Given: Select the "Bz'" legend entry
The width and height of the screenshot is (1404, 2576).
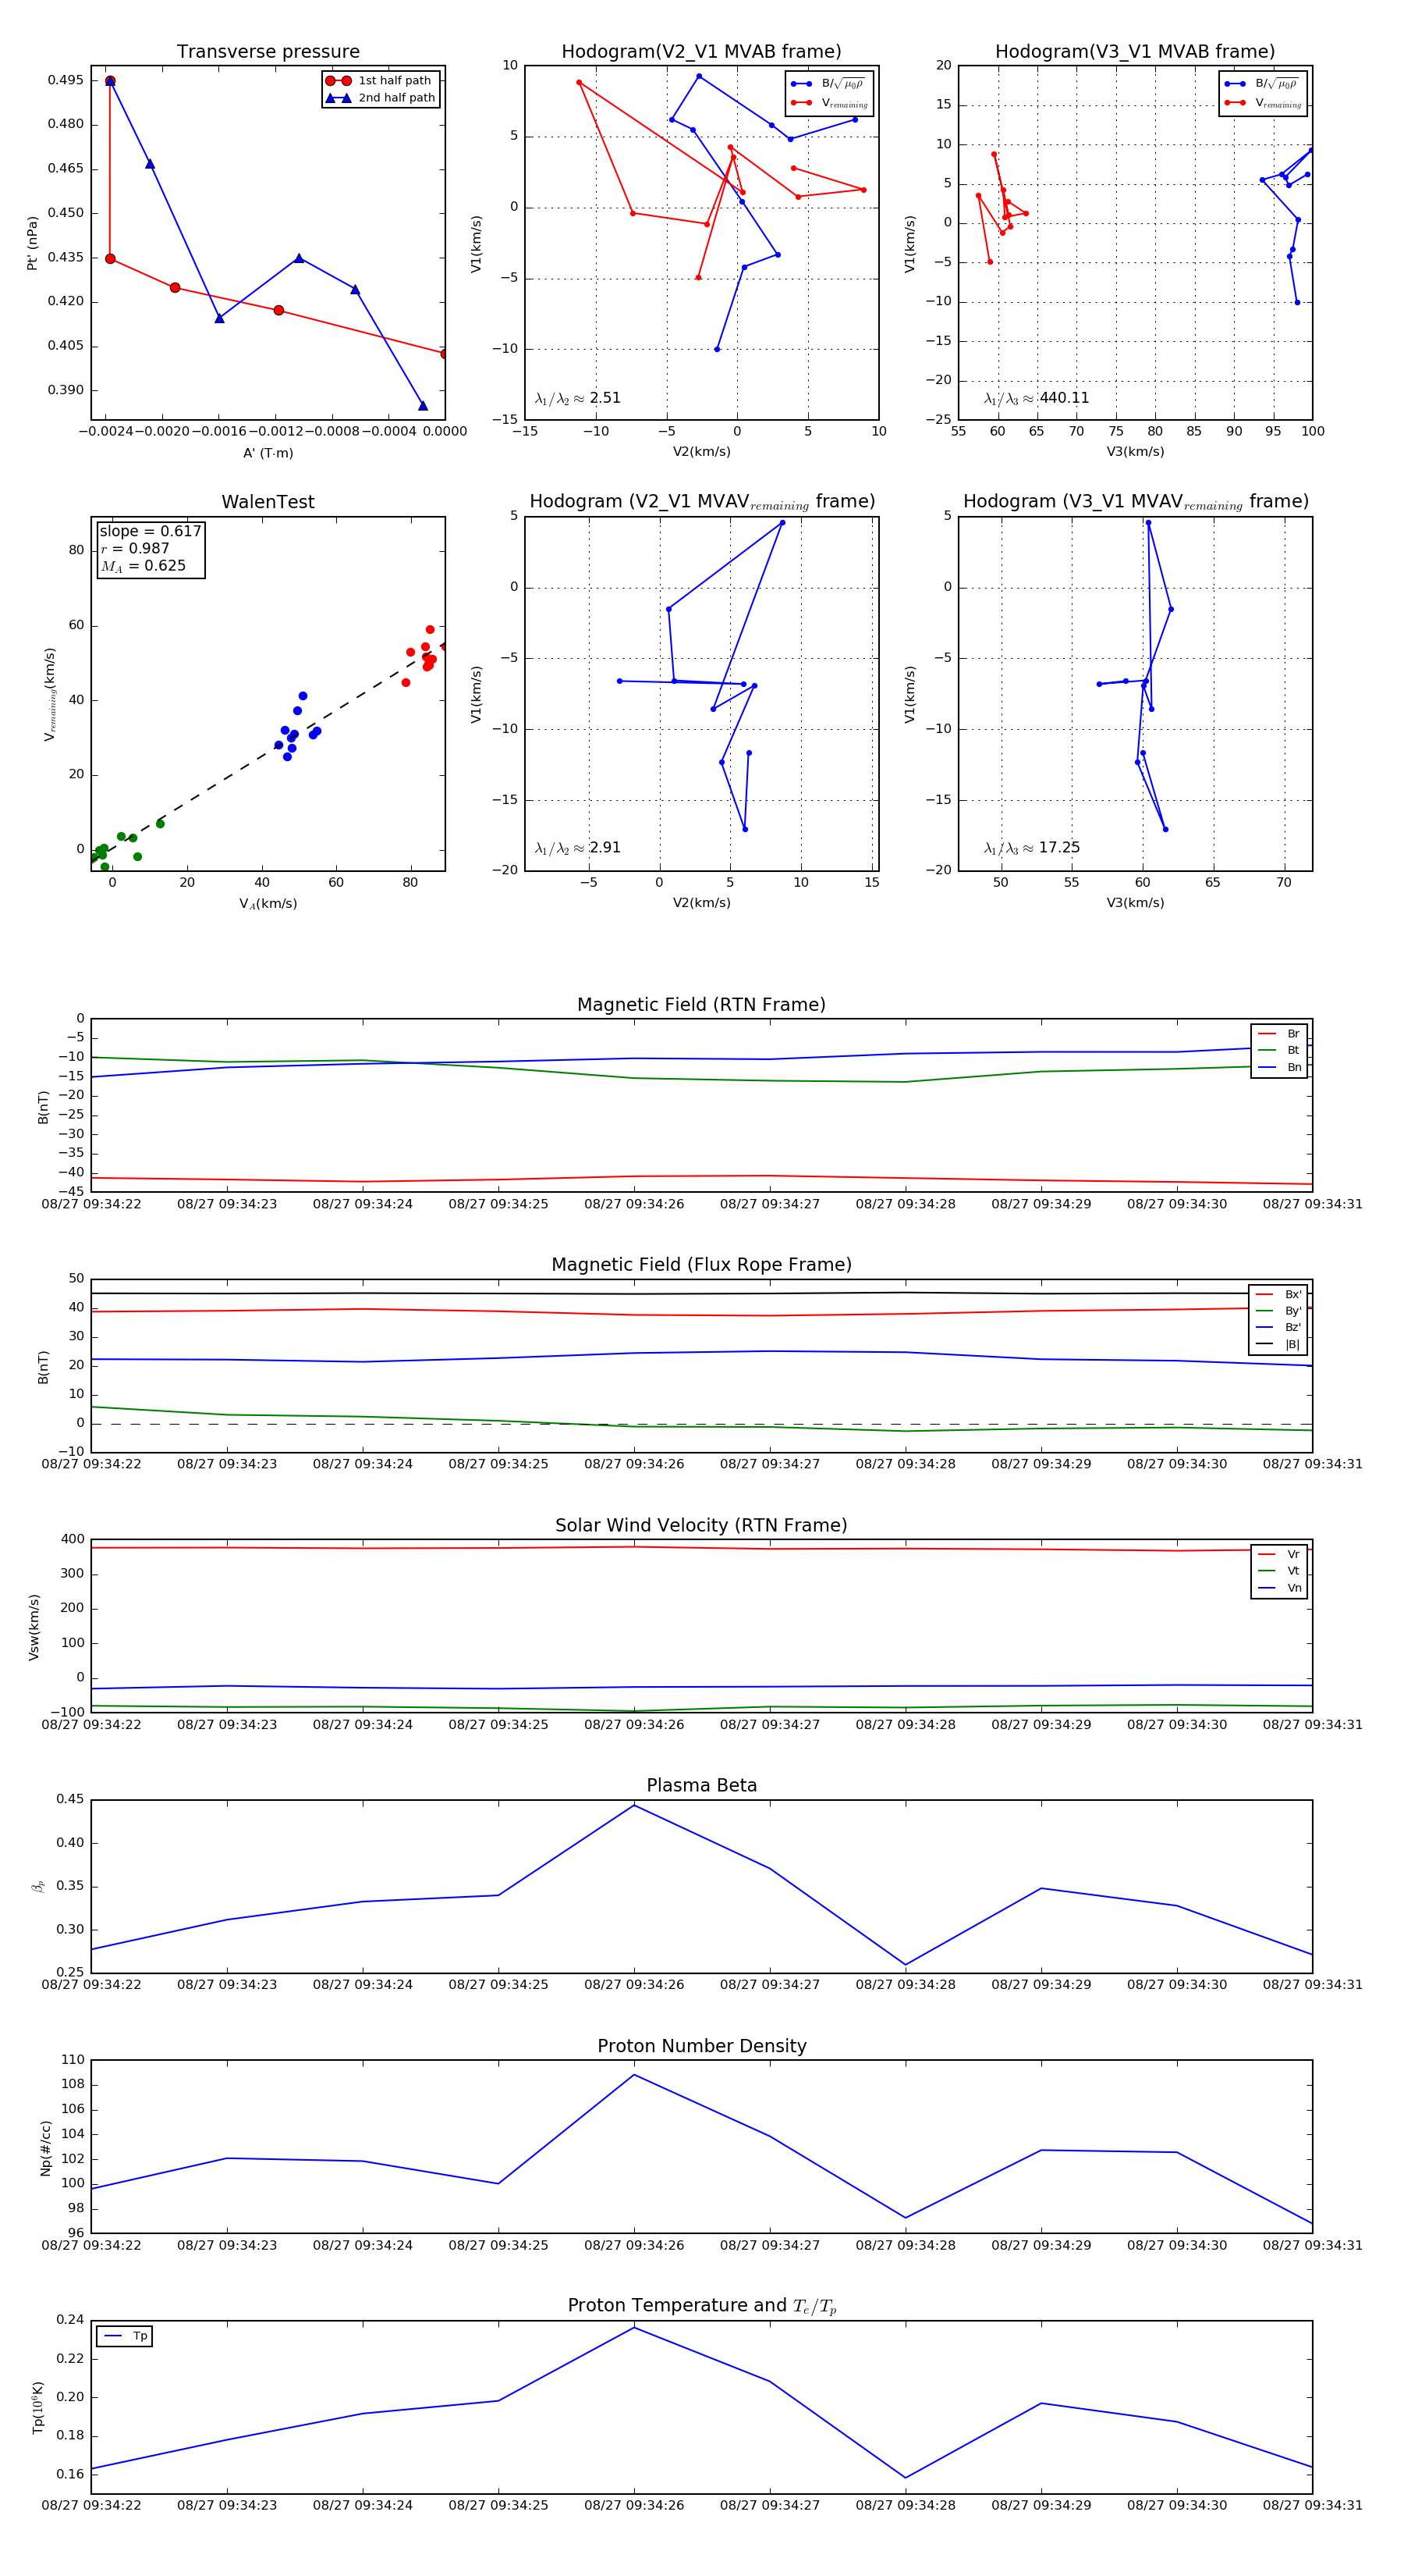Looking at the screenshot, I should coord(1279,1327).
